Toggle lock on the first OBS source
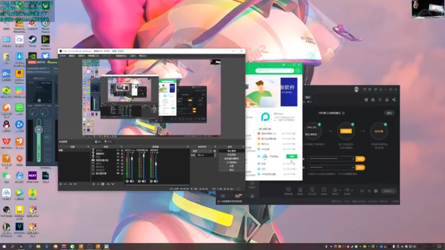The height and width of the screenshot is (250, 445). pyautogui.click(x=122, y=150)
